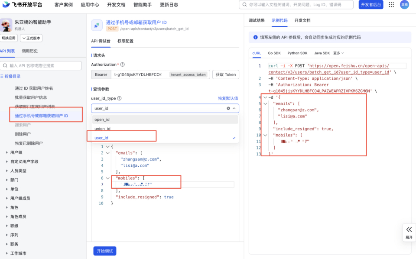Viewport: 416px width, 259px height.
Task: Select the Python SDK code tab
Action: pos(297,53)
